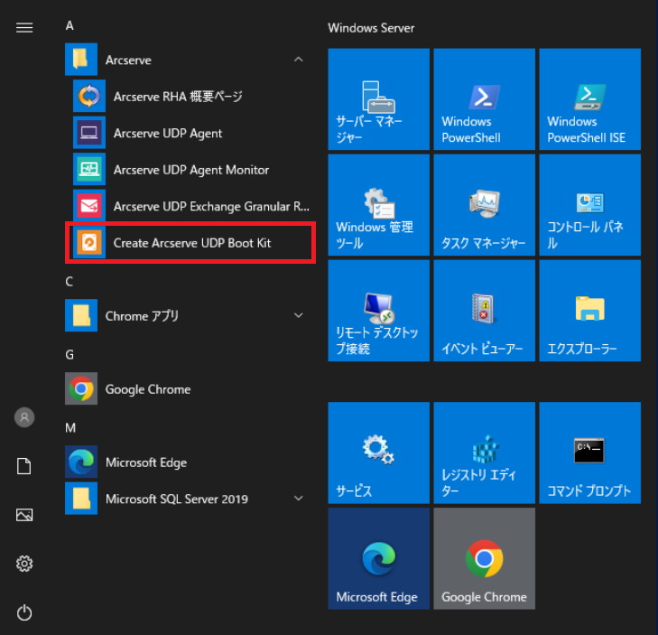
Task: Expand the Start hamburger menu
Action: [x=24, y=28]
